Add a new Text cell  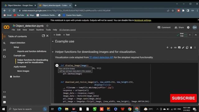66,35
